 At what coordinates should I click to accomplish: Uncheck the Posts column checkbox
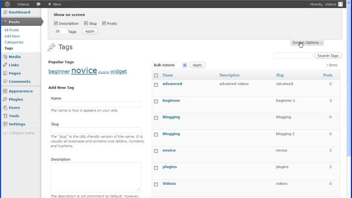[104, 23]
